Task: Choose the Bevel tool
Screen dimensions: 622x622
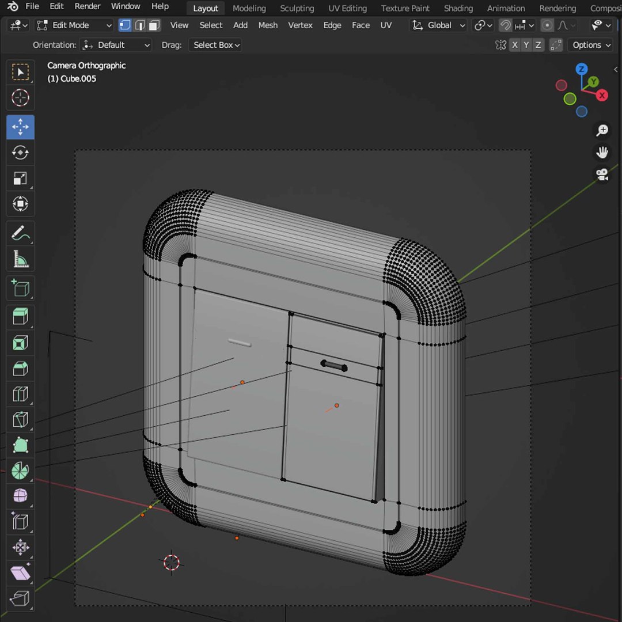Action: 20,369
